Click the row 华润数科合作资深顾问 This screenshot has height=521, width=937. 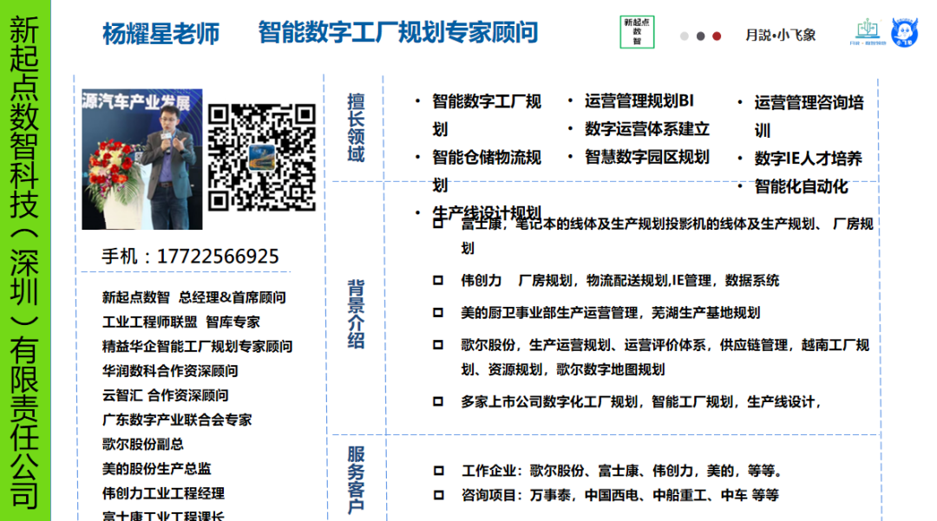coord(170,371)
